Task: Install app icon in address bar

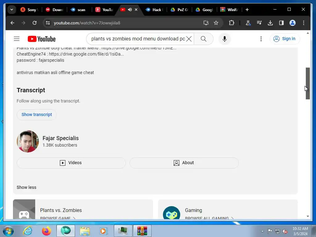Action: coord(206,23)
